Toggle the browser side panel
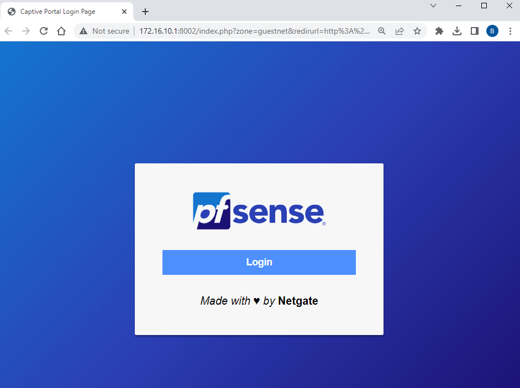 475,31
